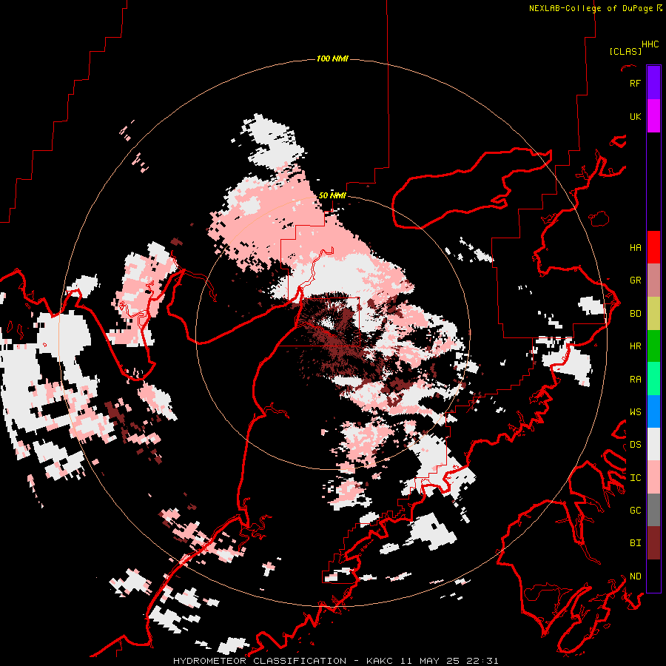The height and width of the screenshot is (666, 666).
Task: Click the BI dark red swatch
Action: point(653,543)
